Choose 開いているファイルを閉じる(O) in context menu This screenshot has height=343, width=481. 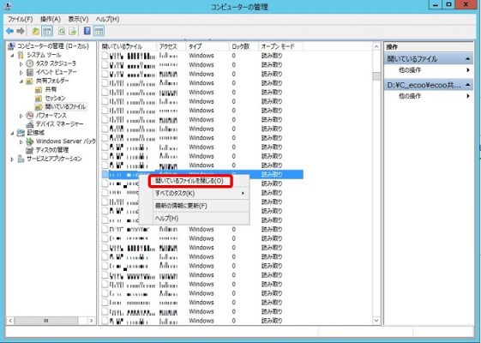point(190,181)
